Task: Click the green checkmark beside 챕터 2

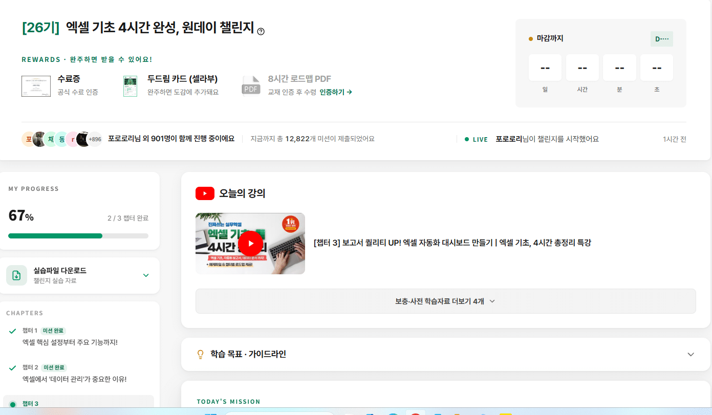Action: click(x=13, y=368)
